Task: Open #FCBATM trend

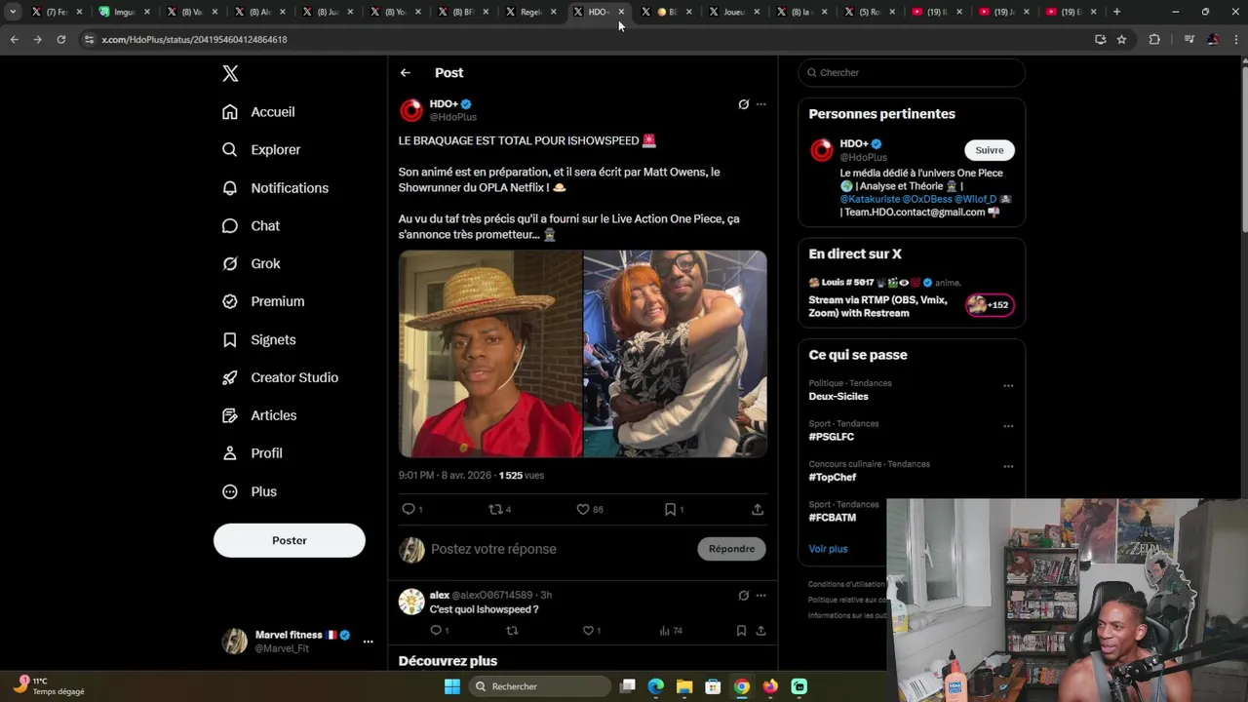Action: tap(833, 518)
